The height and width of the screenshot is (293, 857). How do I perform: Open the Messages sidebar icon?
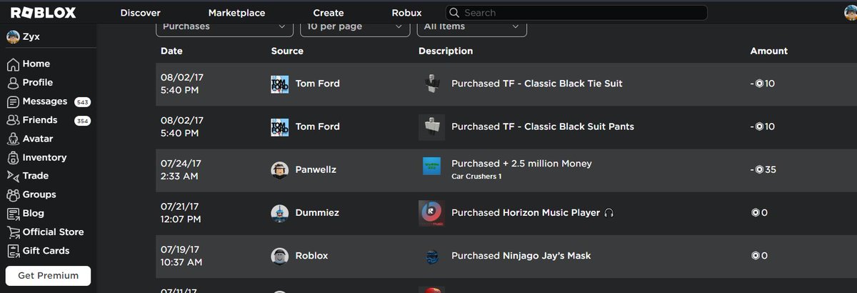coord(13,101)
